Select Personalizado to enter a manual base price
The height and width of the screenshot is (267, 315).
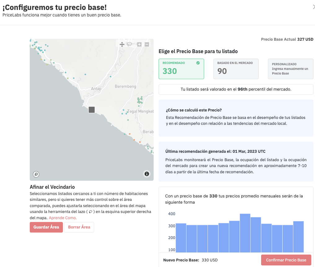290,69
